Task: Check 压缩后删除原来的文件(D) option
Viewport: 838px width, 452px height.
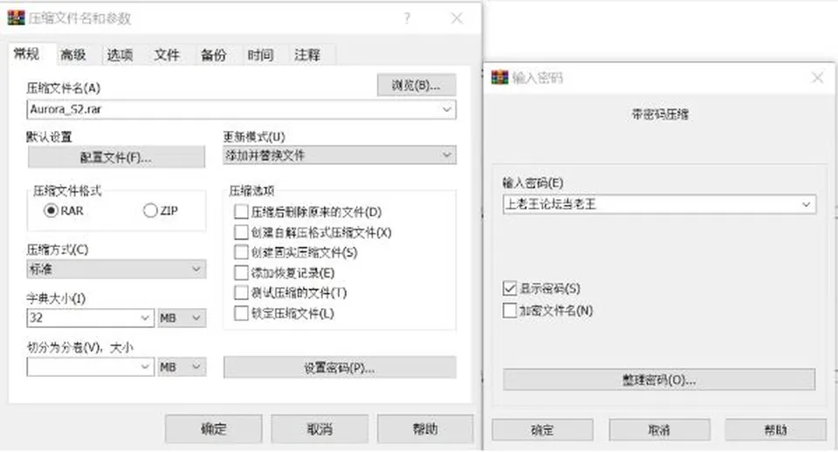Action: coord(241,211)
